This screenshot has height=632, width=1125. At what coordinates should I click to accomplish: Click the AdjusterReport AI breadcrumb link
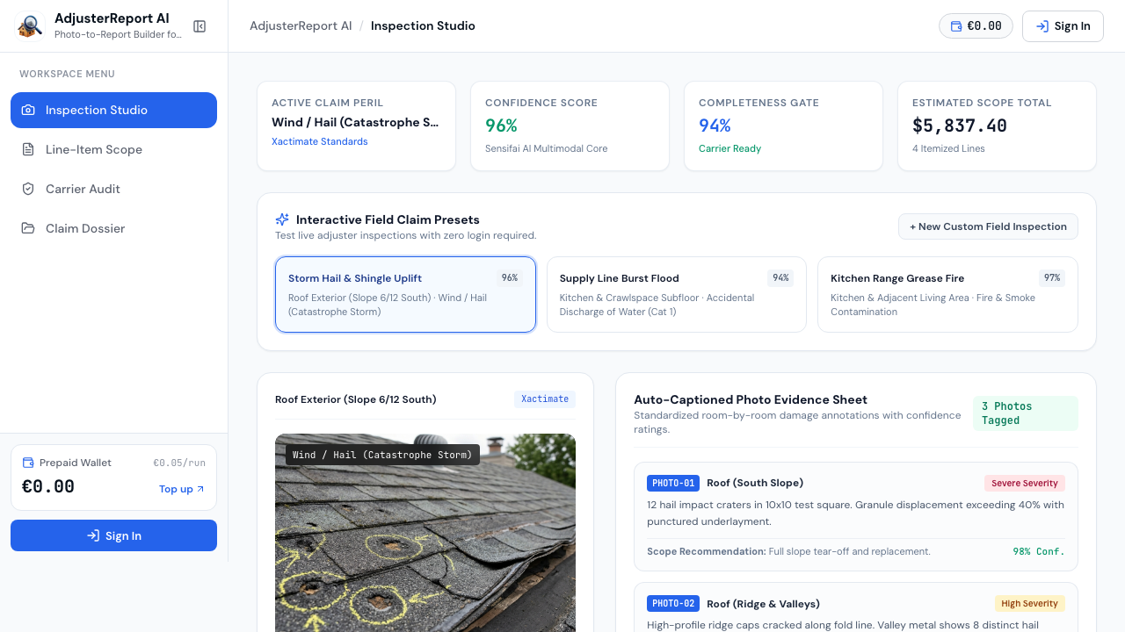point(301,26)
